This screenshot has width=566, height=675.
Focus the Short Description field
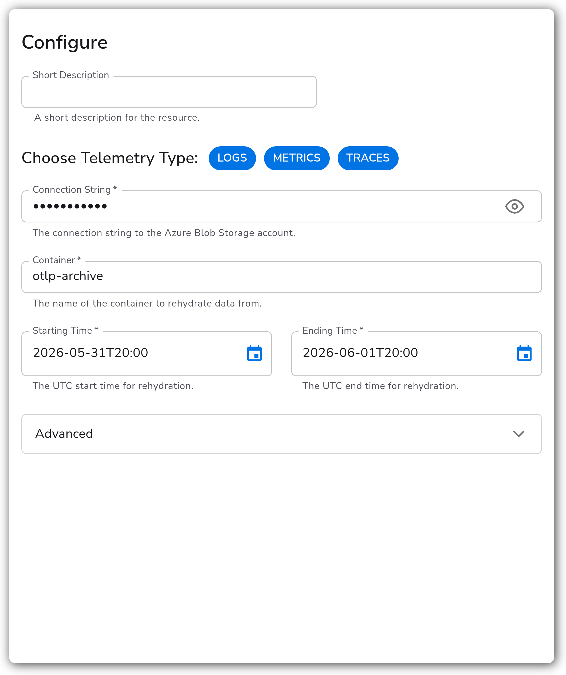[x=169, y=92]
